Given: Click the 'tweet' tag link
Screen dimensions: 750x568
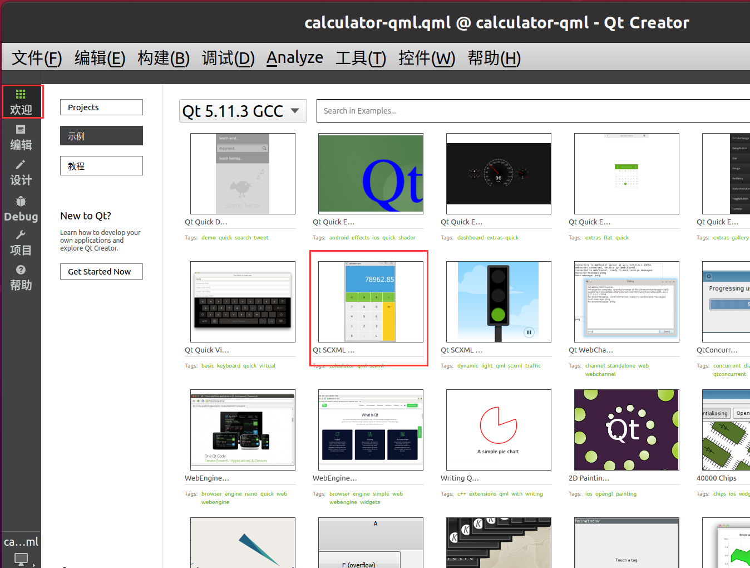Looking at the screenshot, I should coord(261,238).
